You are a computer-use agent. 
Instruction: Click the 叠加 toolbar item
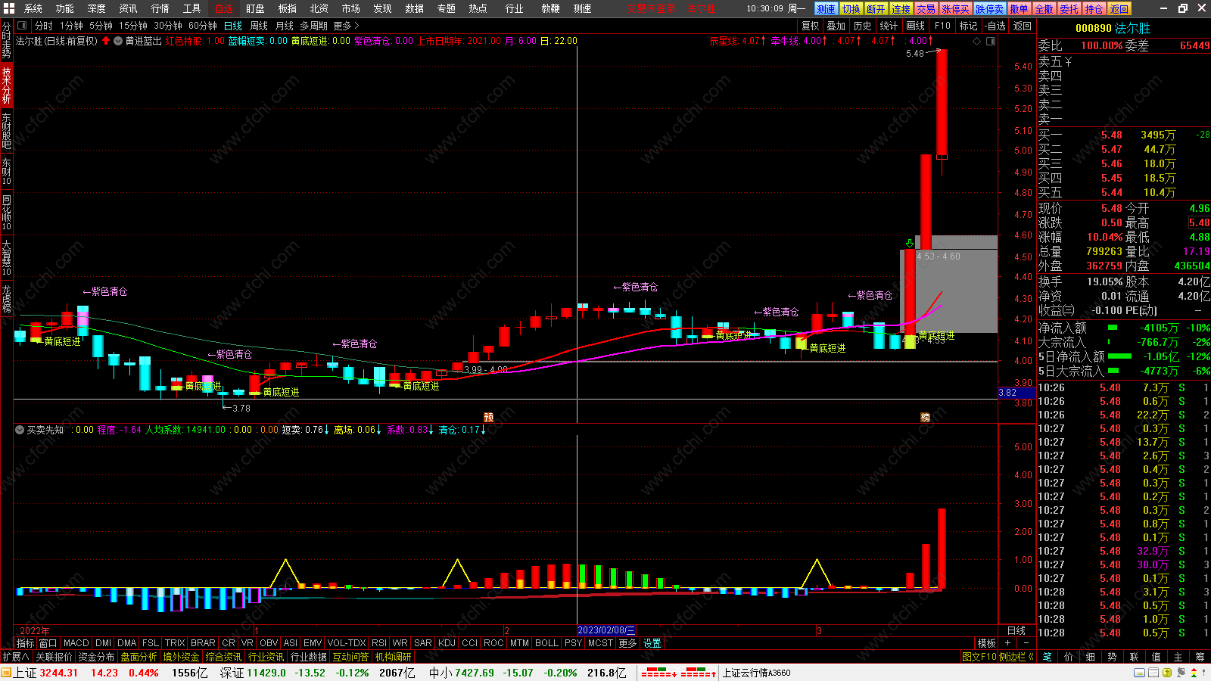click(x=836, y=26)
